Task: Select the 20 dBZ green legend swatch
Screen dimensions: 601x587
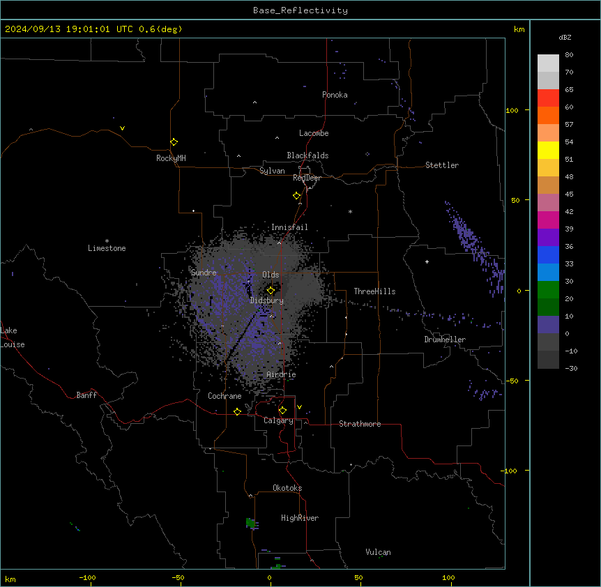Action: (548, 307)
